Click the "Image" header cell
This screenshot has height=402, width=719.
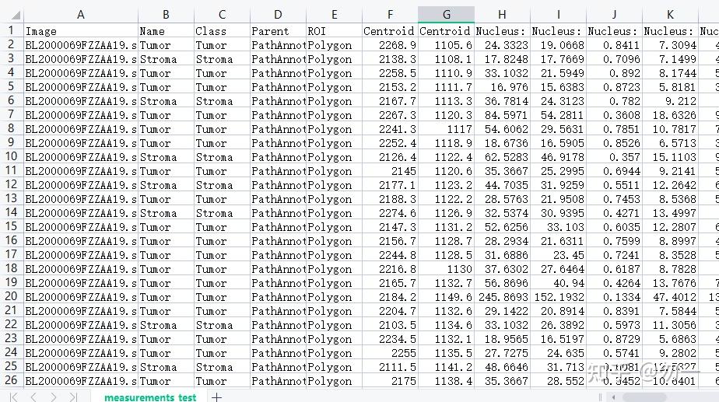point(81,31)
